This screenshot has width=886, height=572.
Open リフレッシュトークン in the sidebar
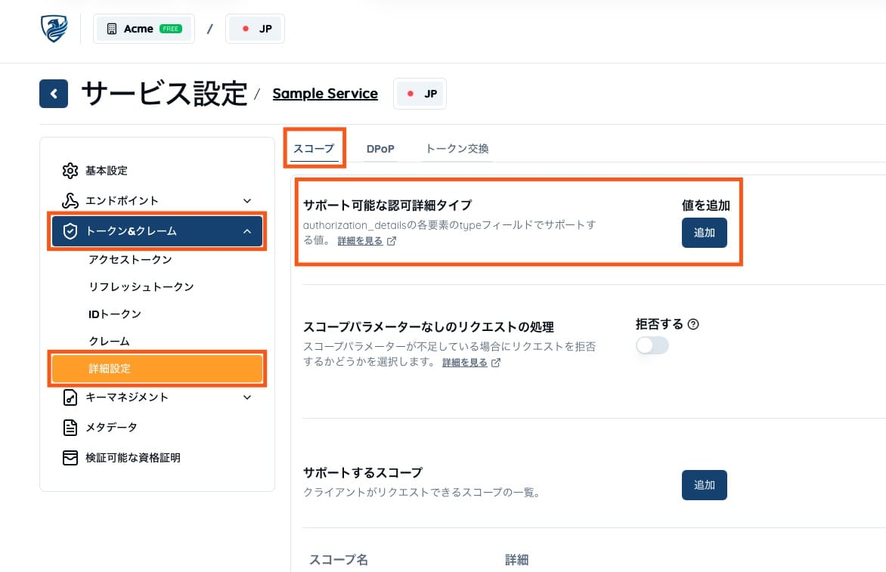pyautogui.click(x=141, y=287)
